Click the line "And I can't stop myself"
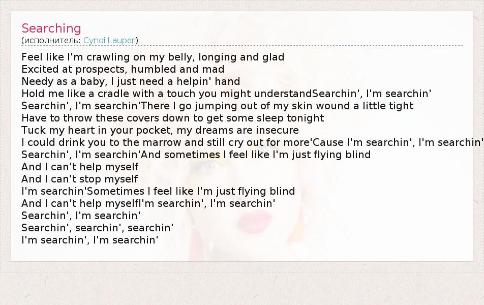This screenshot has width=484, height=305. 80,179
